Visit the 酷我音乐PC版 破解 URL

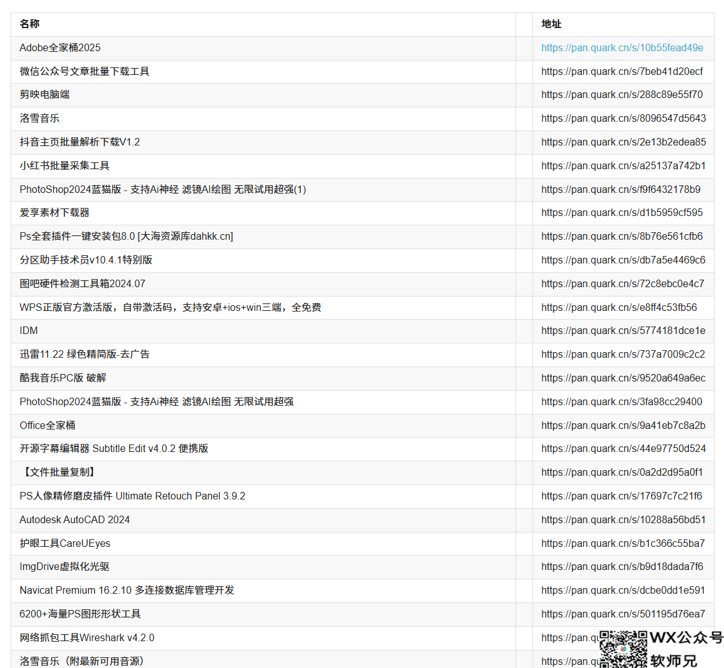coord(624,378)
